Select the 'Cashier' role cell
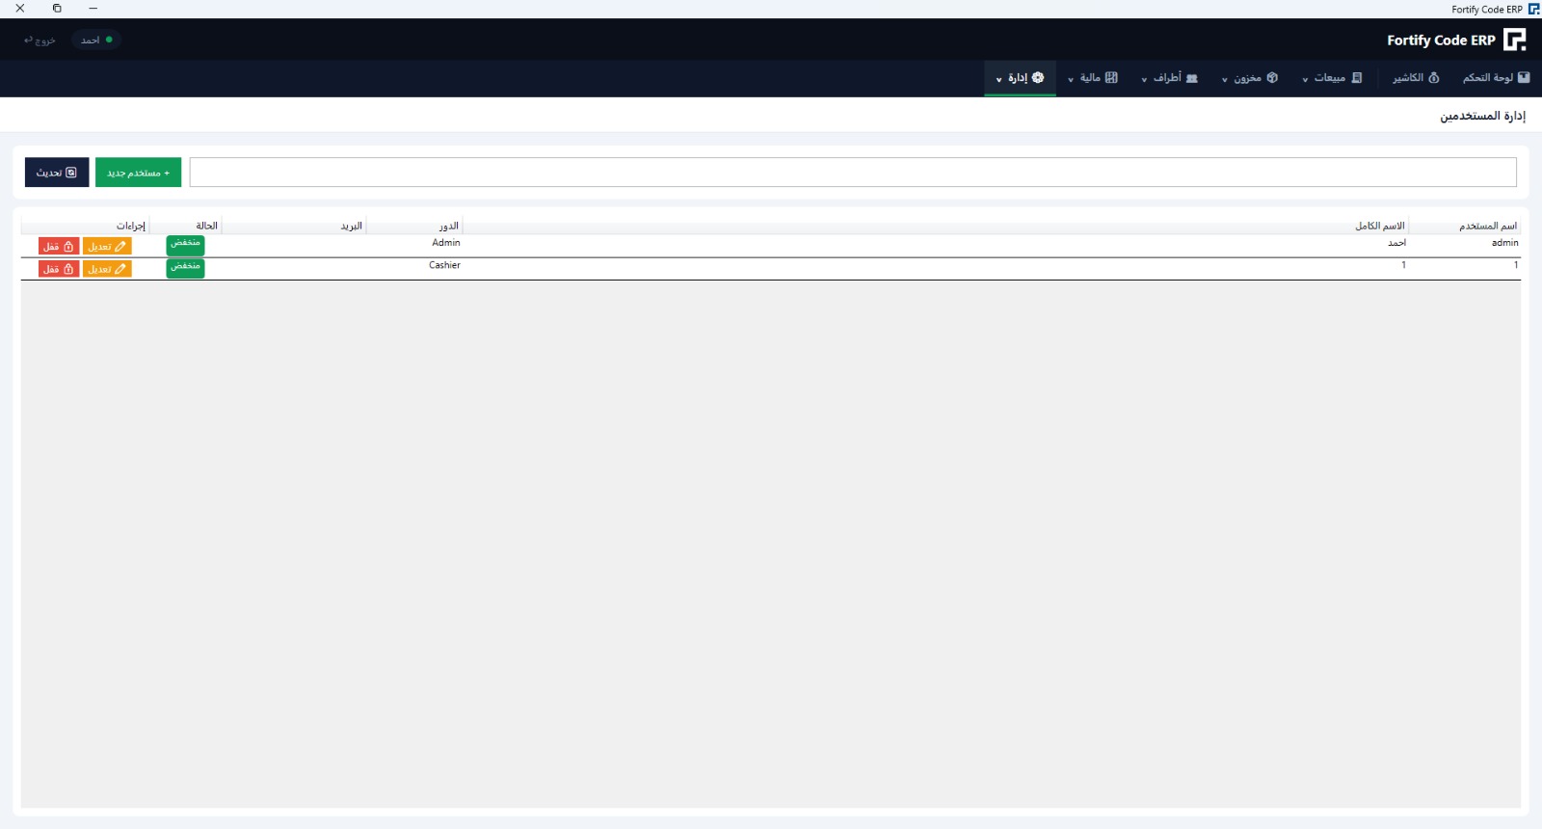The width and height of the screenshot is (1542, 829). click(x=444, y=265)
